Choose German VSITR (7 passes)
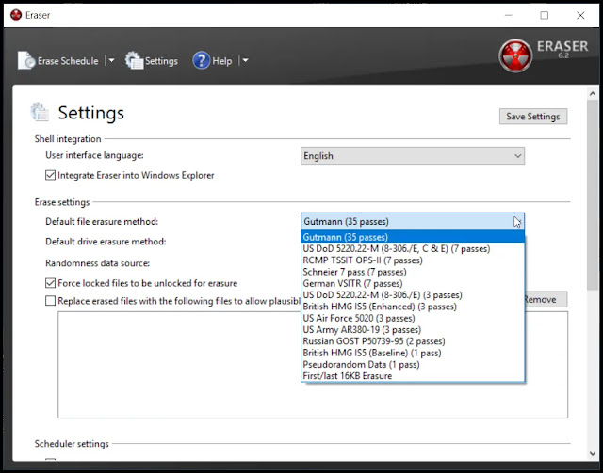This screenshot has height=473, width=603. [413, 283]
